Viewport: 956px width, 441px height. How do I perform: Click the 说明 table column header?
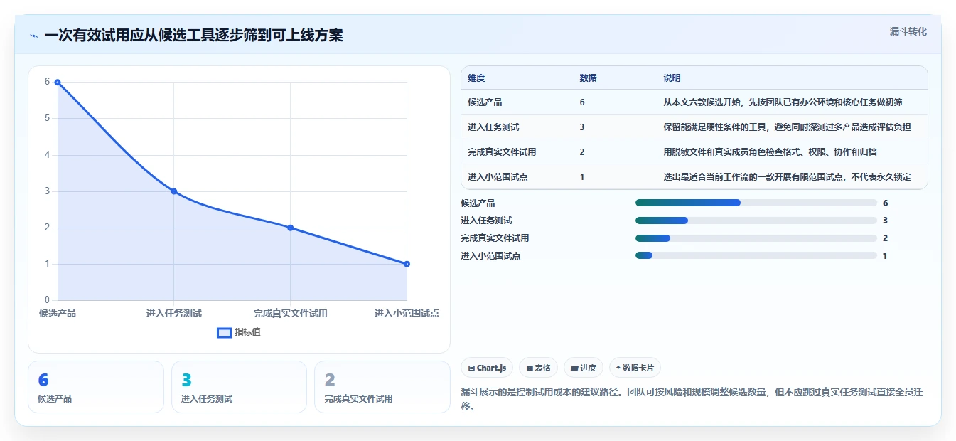click(x=672, y=78)
